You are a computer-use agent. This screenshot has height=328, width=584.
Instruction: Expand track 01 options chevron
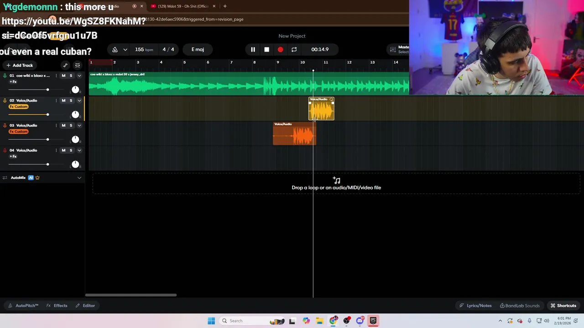click(79, 76)
